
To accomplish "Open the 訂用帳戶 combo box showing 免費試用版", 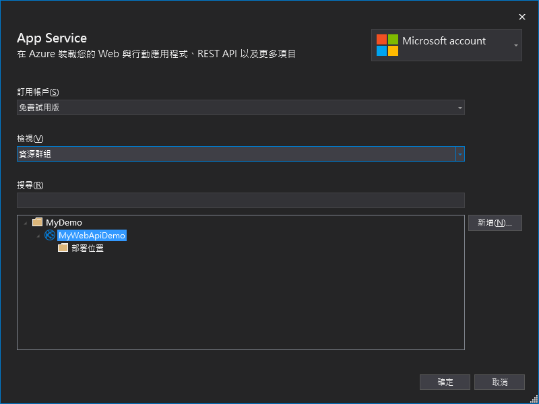I will 236,108.
